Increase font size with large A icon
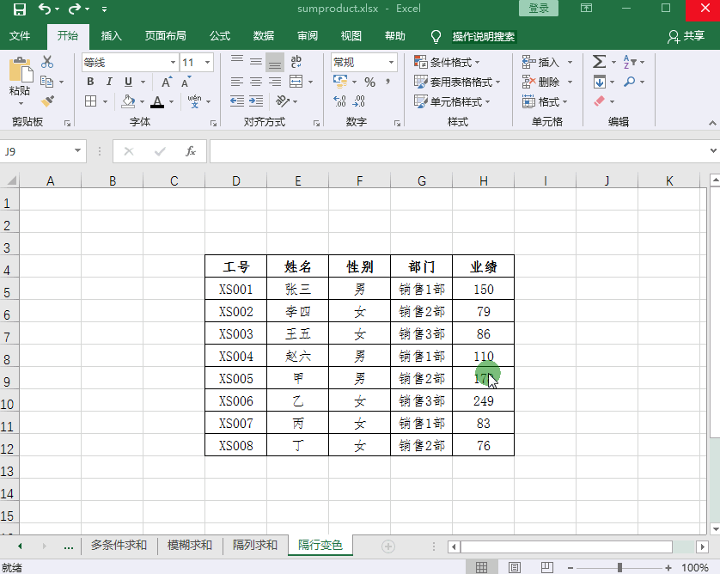The image size is (720, 574). point(168,82)
